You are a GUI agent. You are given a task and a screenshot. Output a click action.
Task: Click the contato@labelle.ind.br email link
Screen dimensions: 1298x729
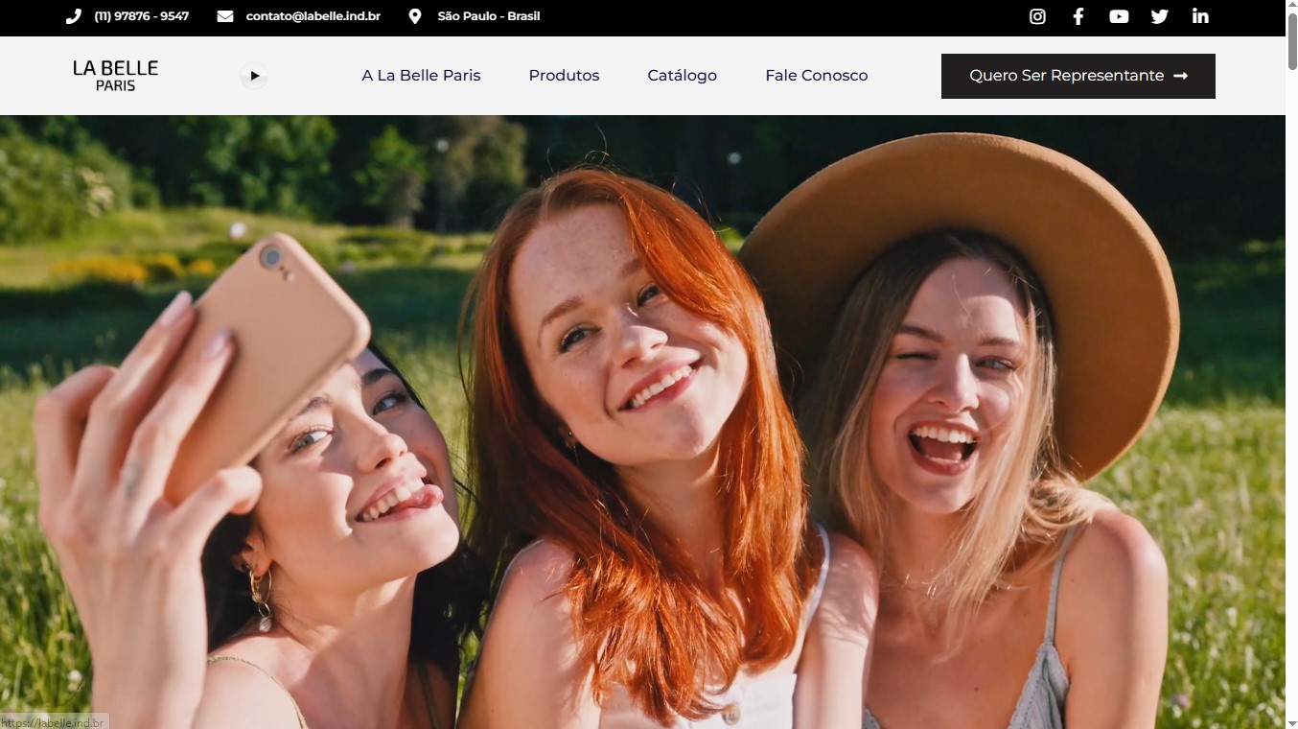tap(313, 16)
